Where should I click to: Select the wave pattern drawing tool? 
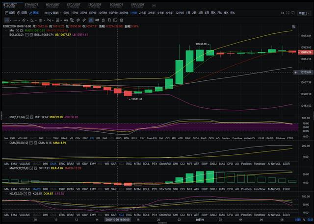(x=49, y=20)
